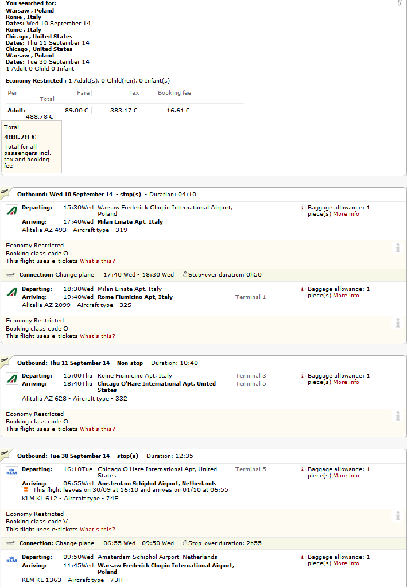Click the tax amount 383.17 €

pyautogui.click(x=123, y=111)
